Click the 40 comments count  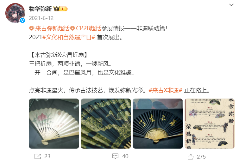pyautogui.click(x=125, y=156)
